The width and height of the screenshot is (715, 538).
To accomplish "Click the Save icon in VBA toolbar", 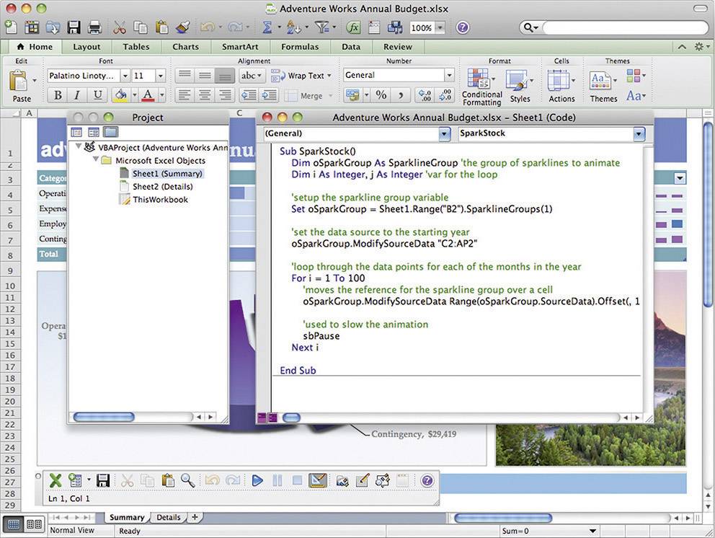I will [103, 480].
